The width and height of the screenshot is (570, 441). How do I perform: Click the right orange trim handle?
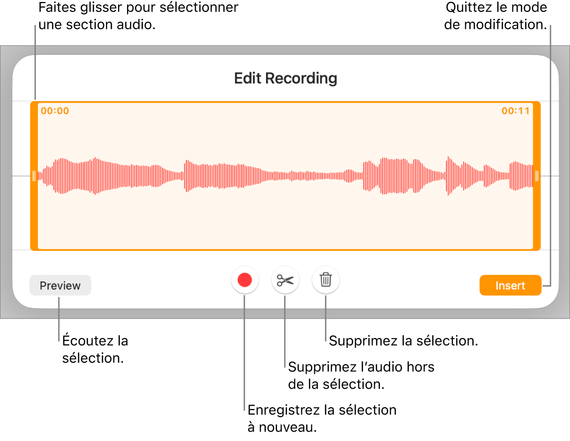pyautogui.click(x=537, y=174)
